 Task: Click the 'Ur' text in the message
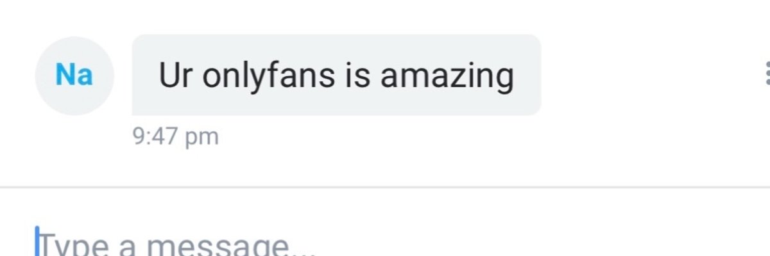(175, 76)
